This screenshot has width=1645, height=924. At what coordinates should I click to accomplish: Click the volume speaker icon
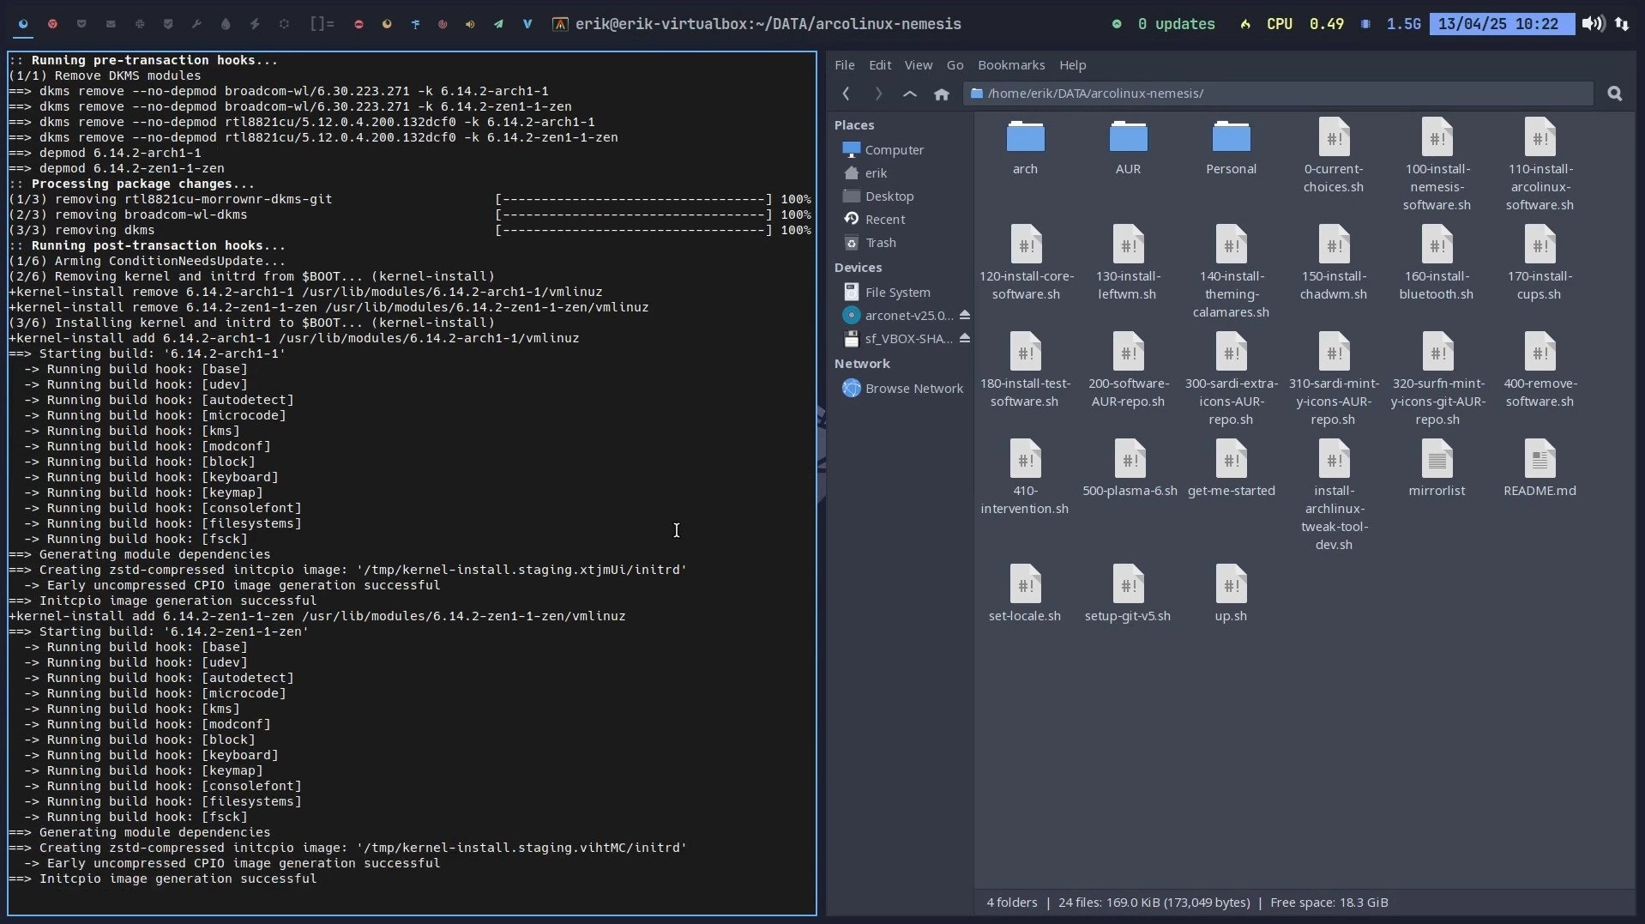[x=1592, y=24]
